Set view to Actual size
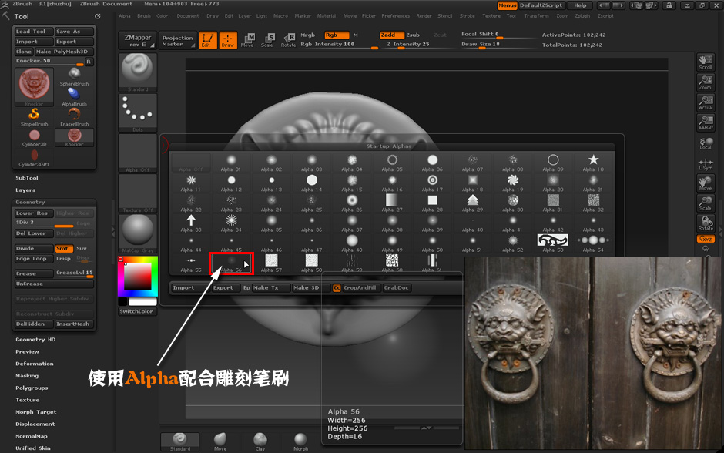Viewport: 724px width, 453px height. pyautogui.click(x=705, y=102)
